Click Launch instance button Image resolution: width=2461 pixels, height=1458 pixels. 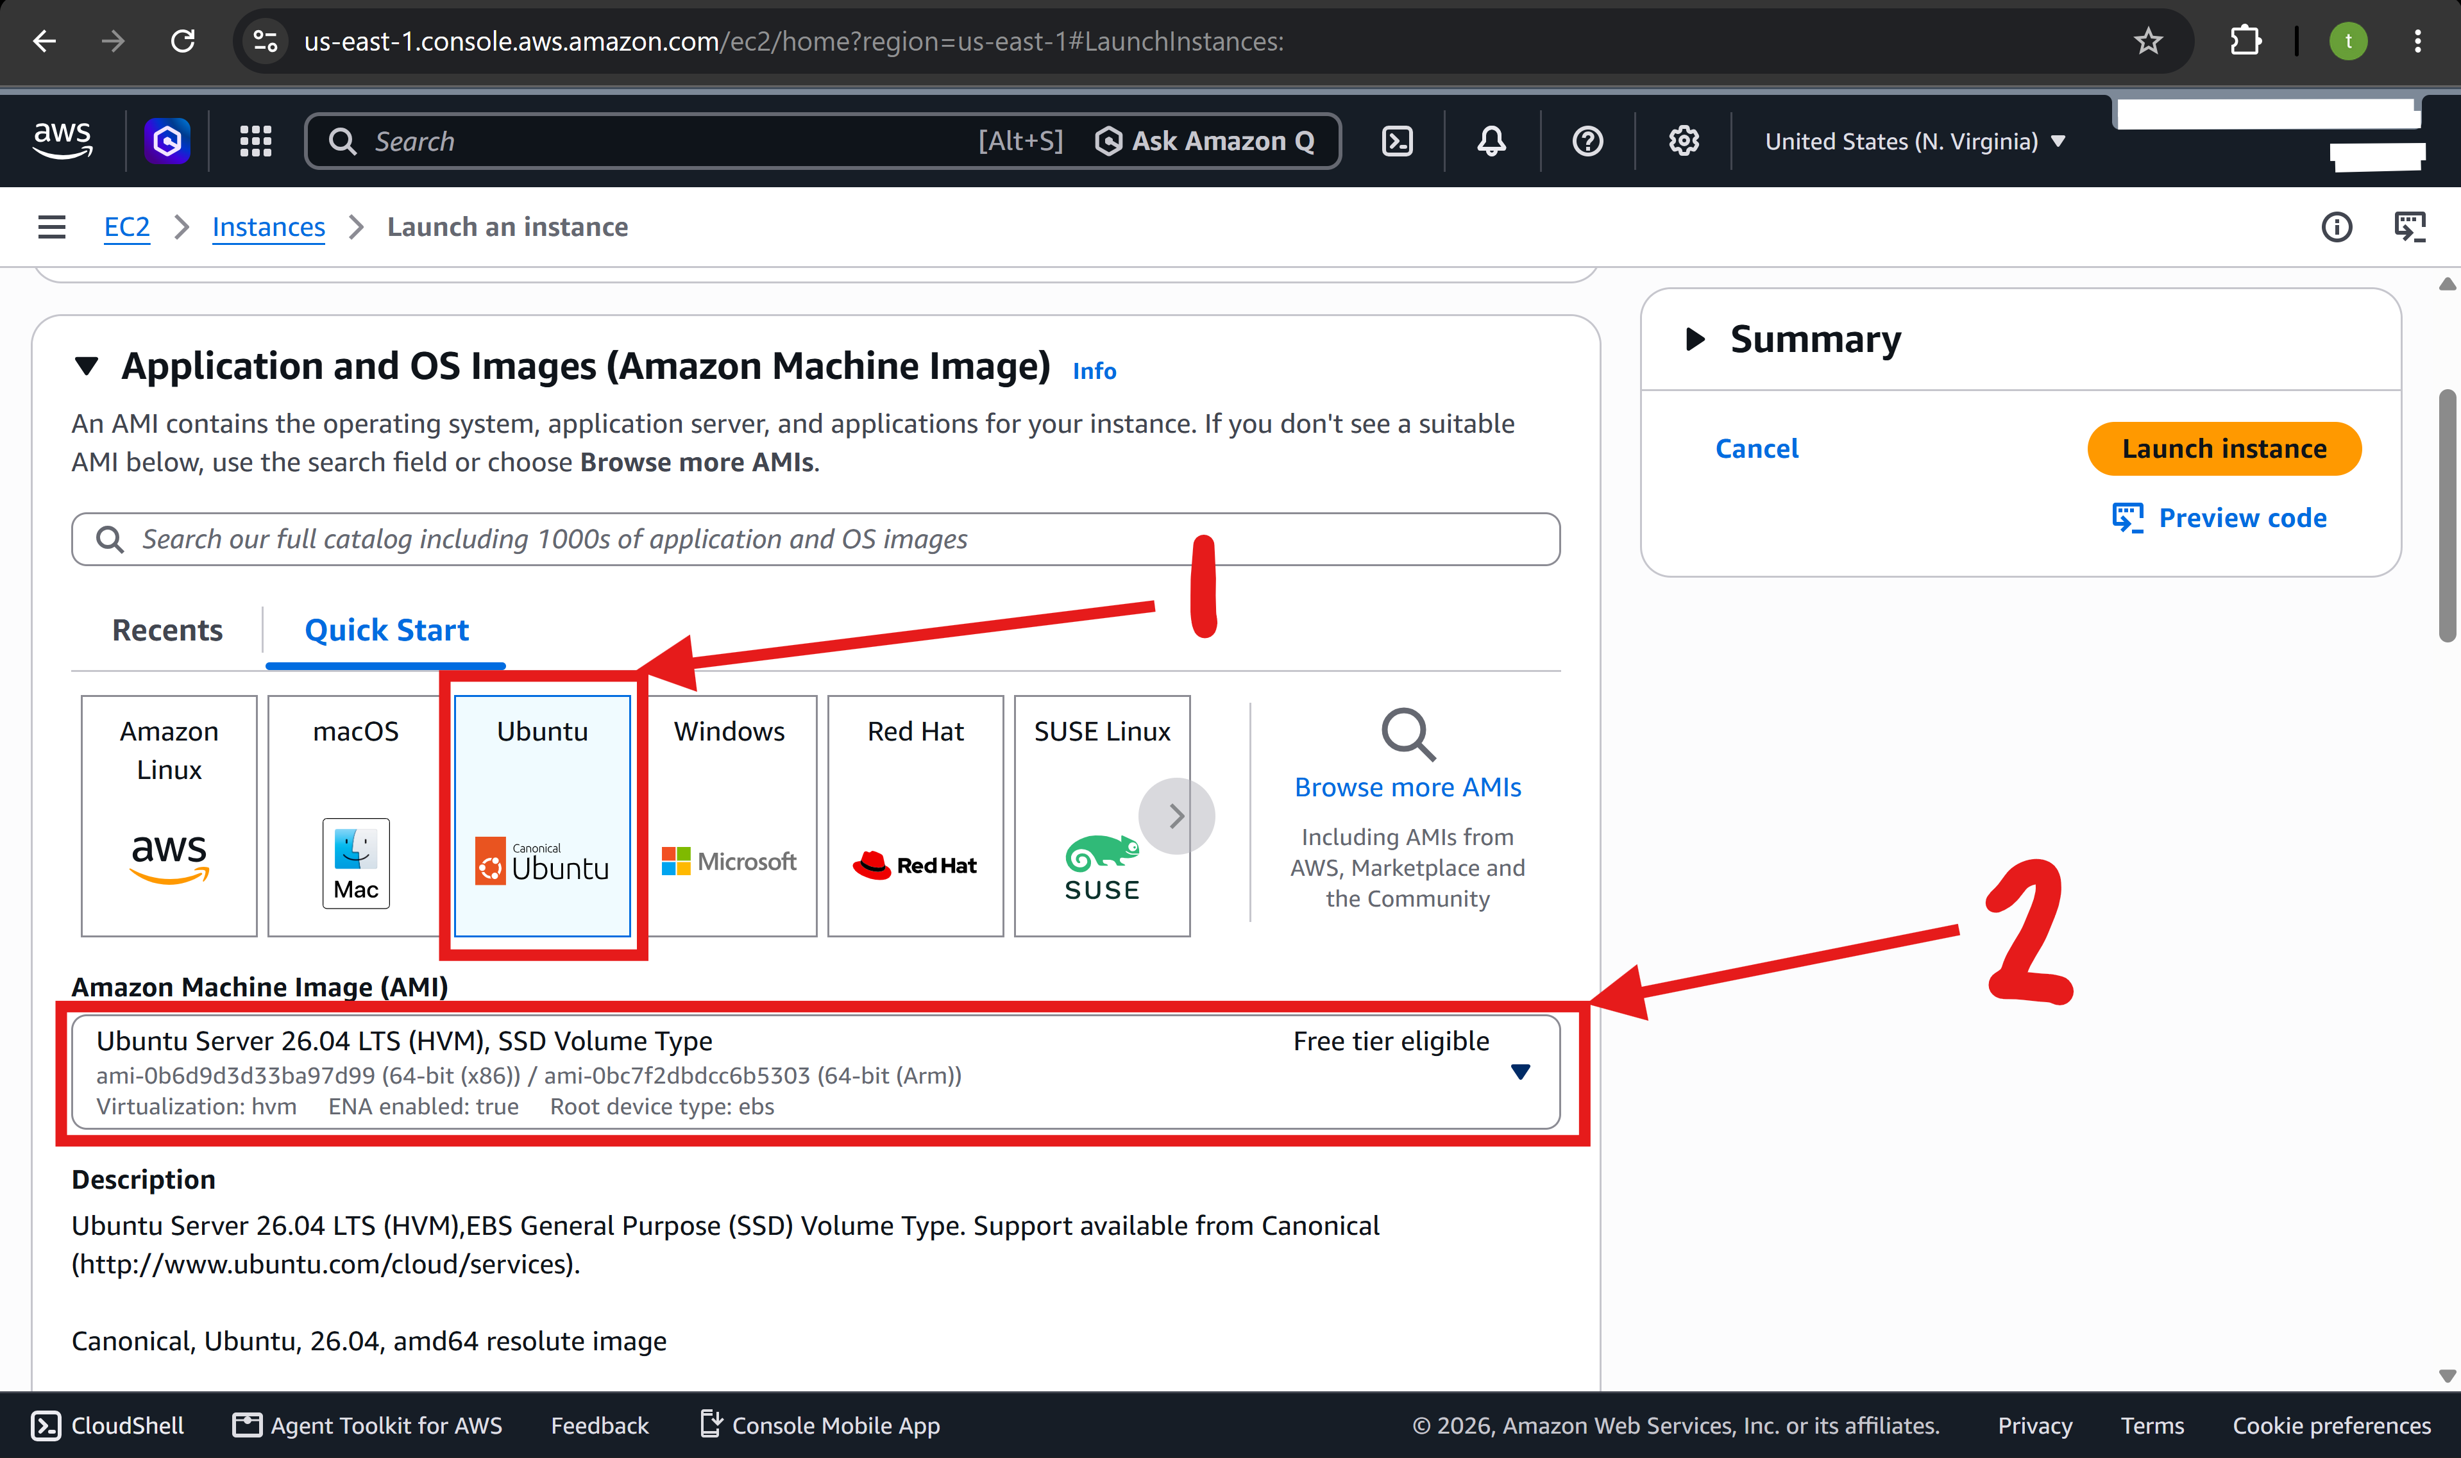2224,449
